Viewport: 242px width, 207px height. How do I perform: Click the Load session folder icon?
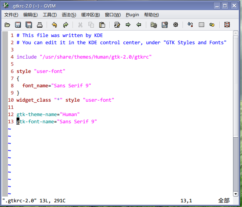[154, 25]
